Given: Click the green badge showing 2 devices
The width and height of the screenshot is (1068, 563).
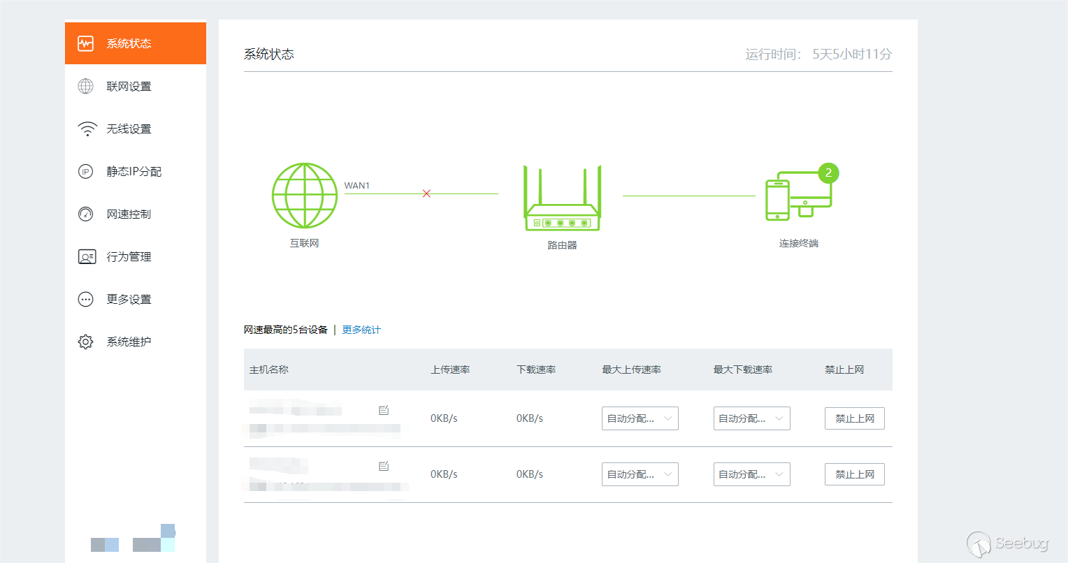Looking at the screenshot, I should coord(828,173).
